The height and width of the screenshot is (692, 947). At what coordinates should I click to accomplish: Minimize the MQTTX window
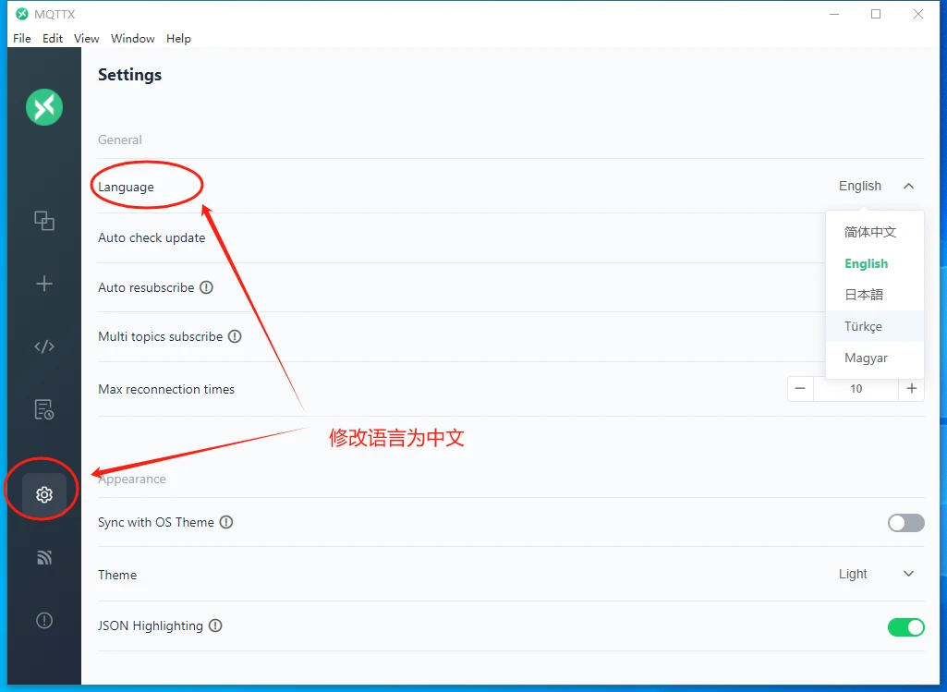tap(834, 14)
